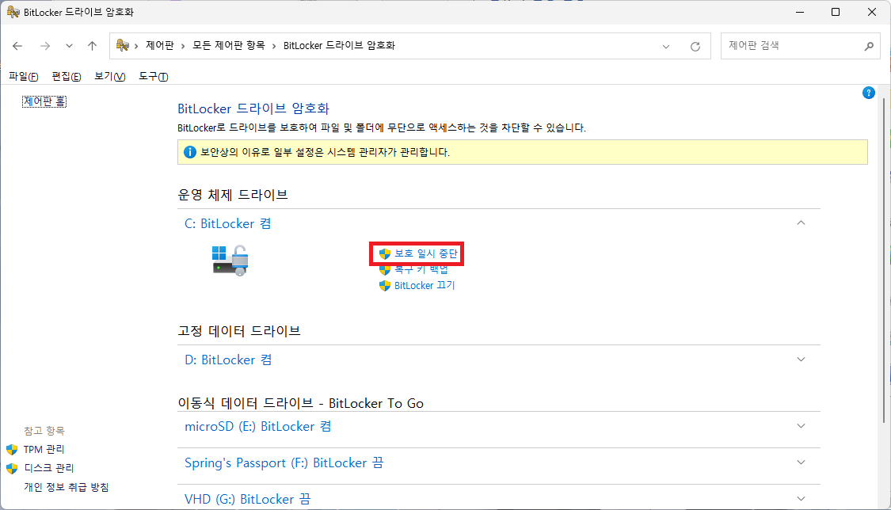
Task: Go up one folder level
Action: point(92,46)
